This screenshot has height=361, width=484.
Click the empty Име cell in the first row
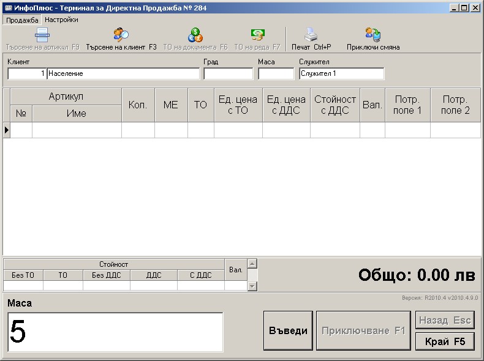(77, 130)
